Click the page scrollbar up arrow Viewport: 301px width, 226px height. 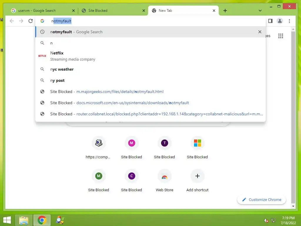(x=293, y=29)
